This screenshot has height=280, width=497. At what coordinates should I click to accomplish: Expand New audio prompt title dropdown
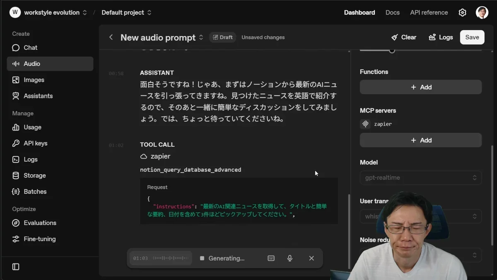pos(201,37)
